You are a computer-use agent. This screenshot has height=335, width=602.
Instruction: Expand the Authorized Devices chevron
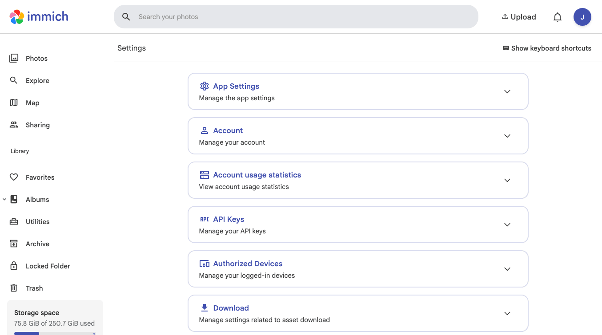click(507, 269)
